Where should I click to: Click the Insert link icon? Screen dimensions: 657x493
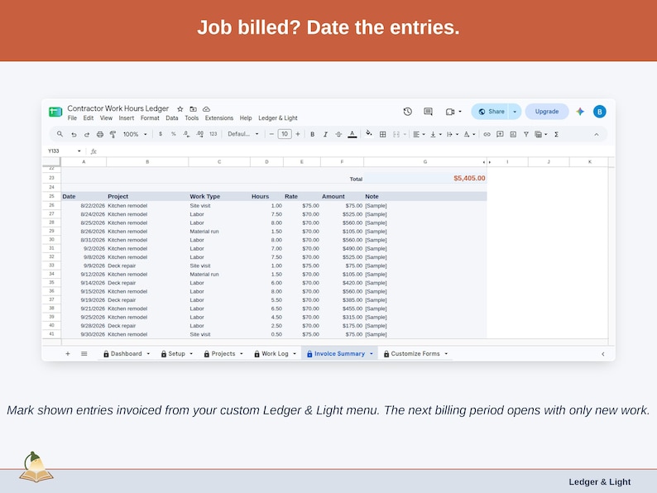[x=487, y=135]
